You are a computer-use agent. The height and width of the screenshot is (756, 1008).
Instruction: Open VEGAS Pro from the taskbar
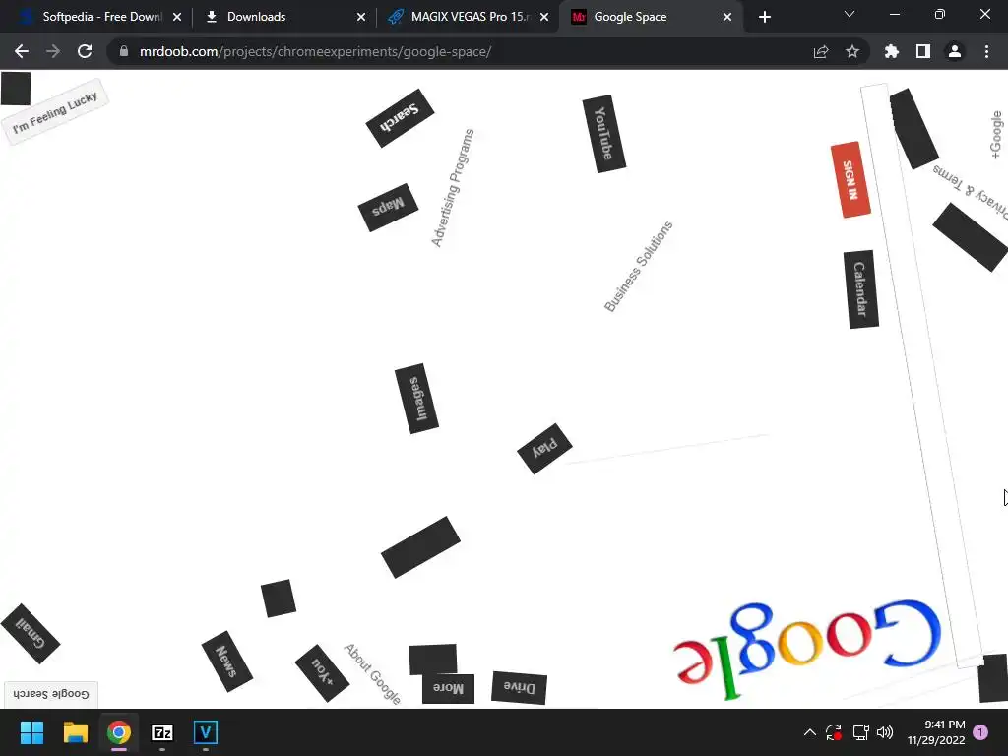(206, 732)
